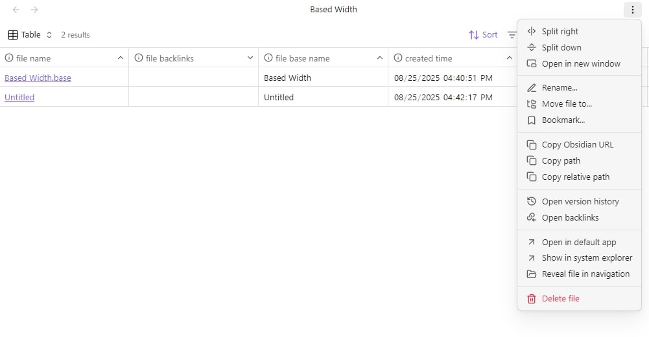Expand the file backlinks column chevron
This screenshot has height=337, width=649.
pyautogui.click(x=250, y=58)
